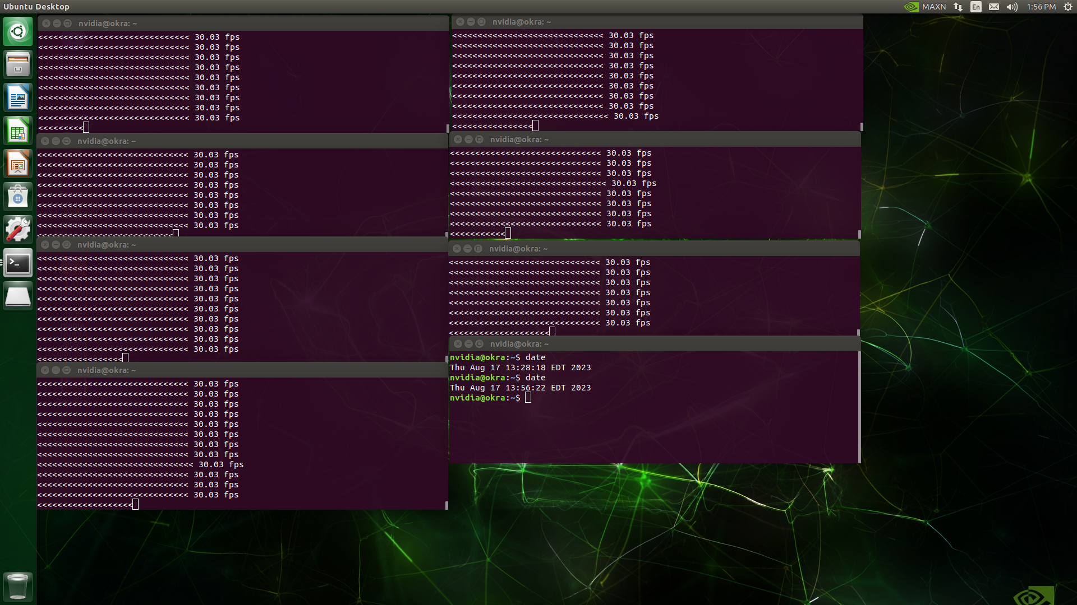Launch the Terminal from the launcher
This screenshot has height=605, width=1077.
[x=18, y=263]
